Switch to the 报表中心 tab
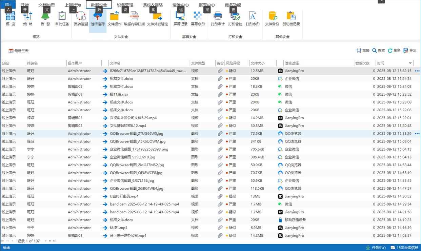 click(207, 5)
